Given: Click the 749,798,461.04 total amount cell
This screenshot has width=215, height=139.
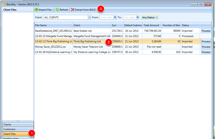Looking at the screenshot, I should point(152,31).
